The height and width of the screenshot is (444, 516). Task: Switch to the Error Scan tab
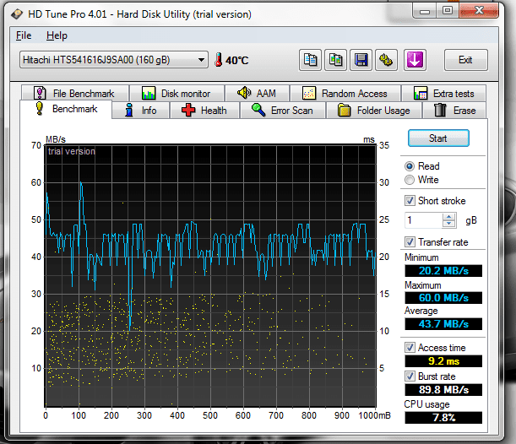click(x=282, y=111)
